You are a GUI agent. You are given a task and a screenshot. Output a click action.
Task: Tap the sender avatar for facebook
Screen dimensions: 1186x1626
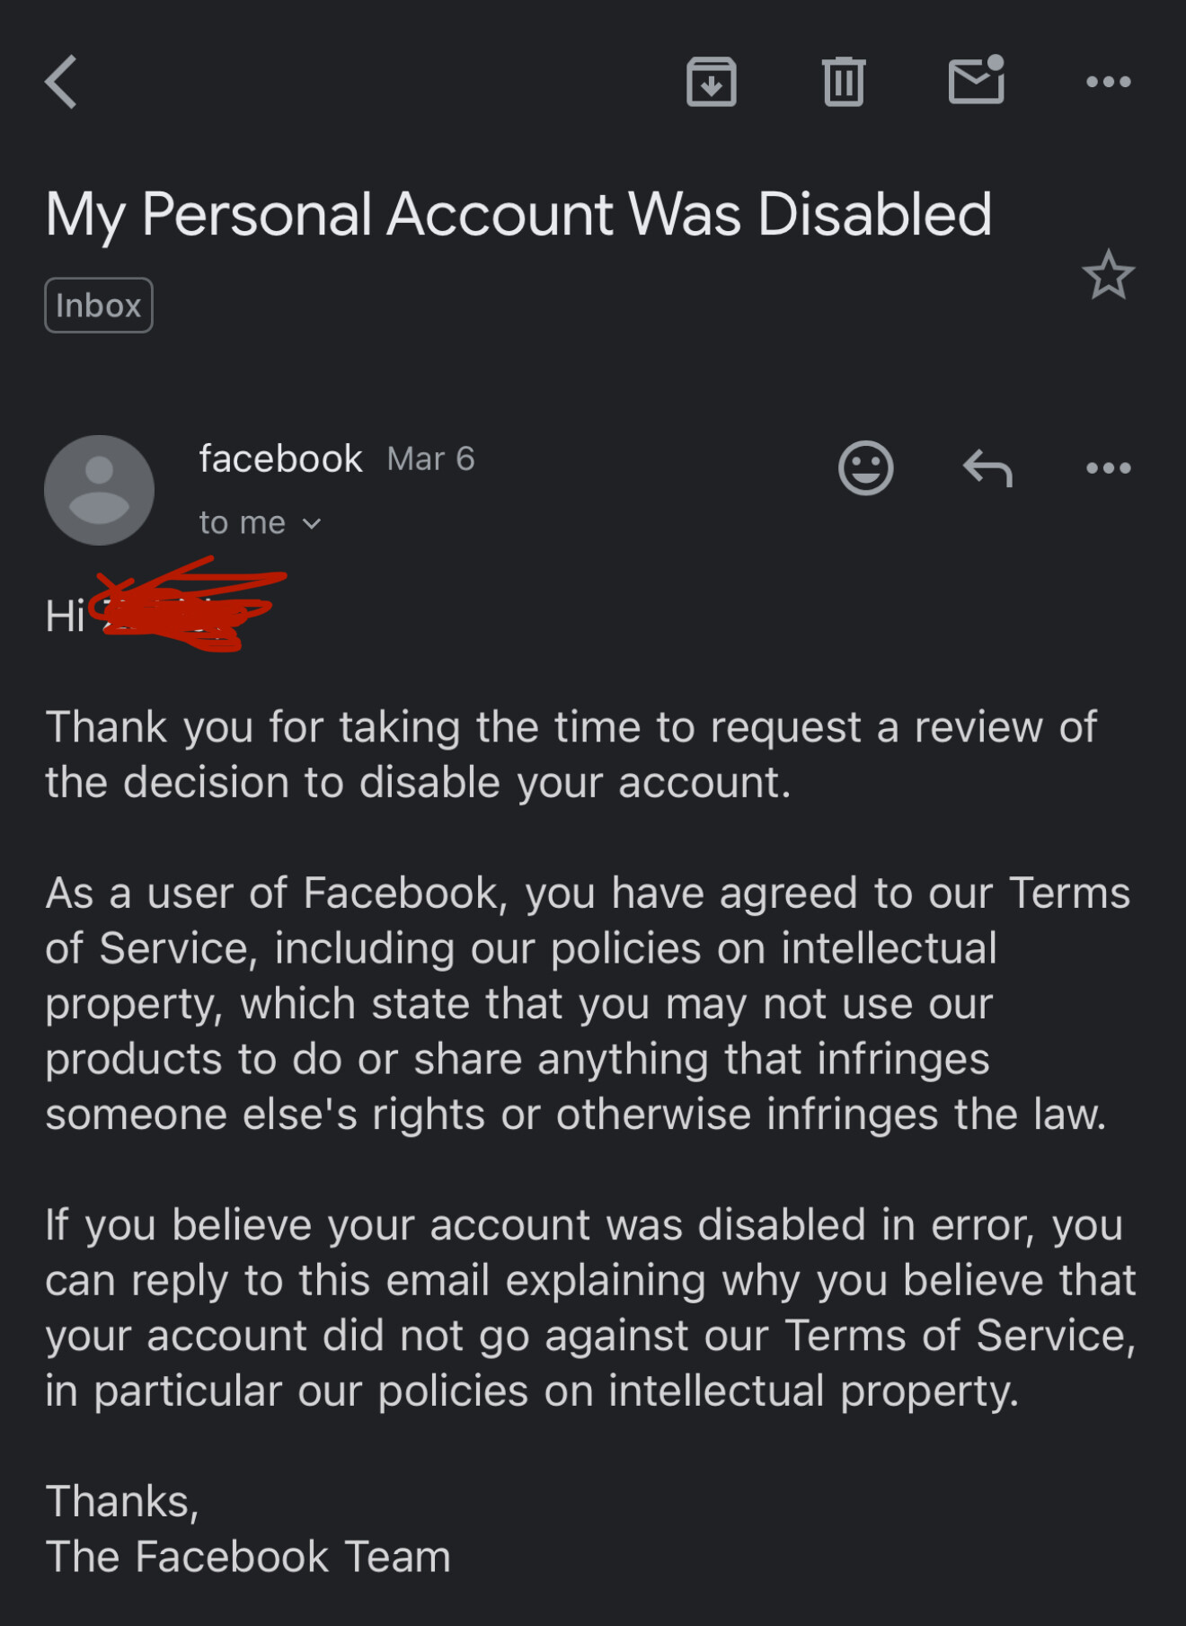(99, 490)
